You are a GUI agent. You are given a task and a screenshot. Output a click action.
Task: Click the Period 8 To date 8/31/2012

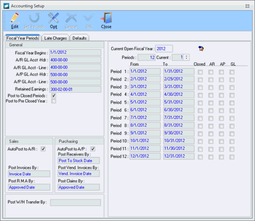[179, 125]
